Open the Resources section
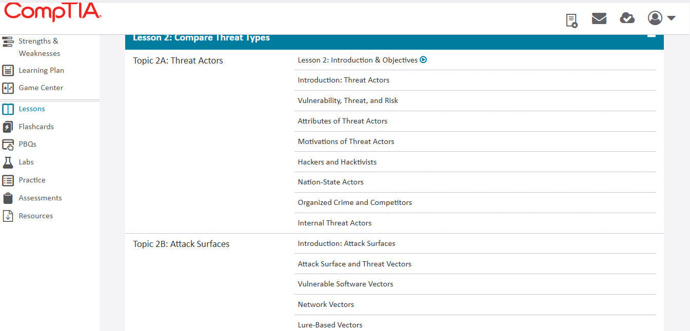This screenshot has height=331, width=690. 35,216
